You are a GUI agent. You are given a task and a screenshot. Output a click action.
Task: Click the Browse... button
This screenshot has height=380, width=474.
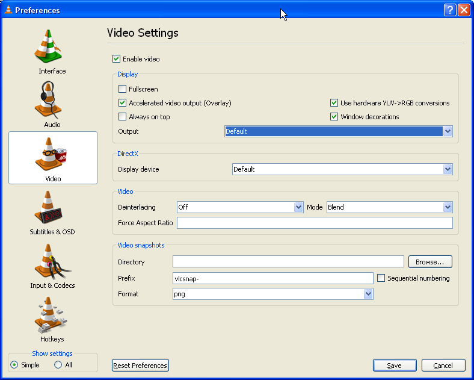(x=430, y=262)
